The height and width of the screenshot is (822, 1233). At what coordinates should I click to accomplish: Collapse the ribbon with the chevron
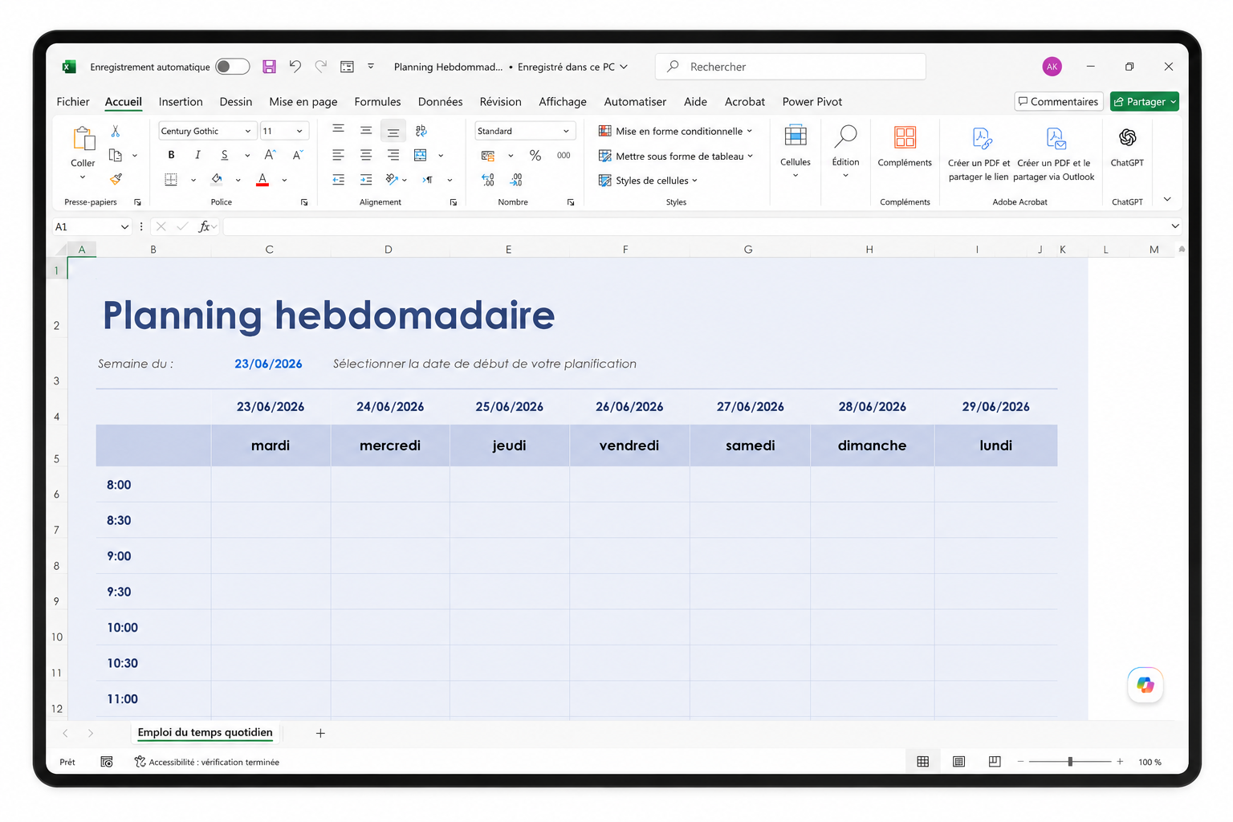pos(1167,199)
